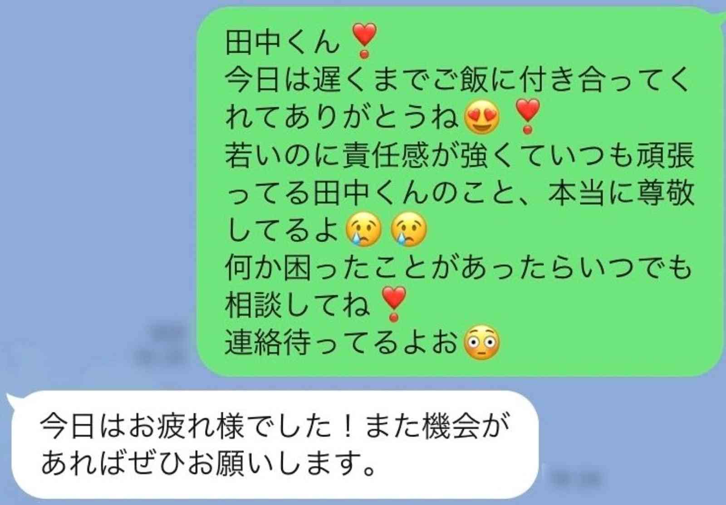The image size is (726, 505).
Task: Click the heart exclamation emoji following heart-eyes face
Action: point(527,116)
